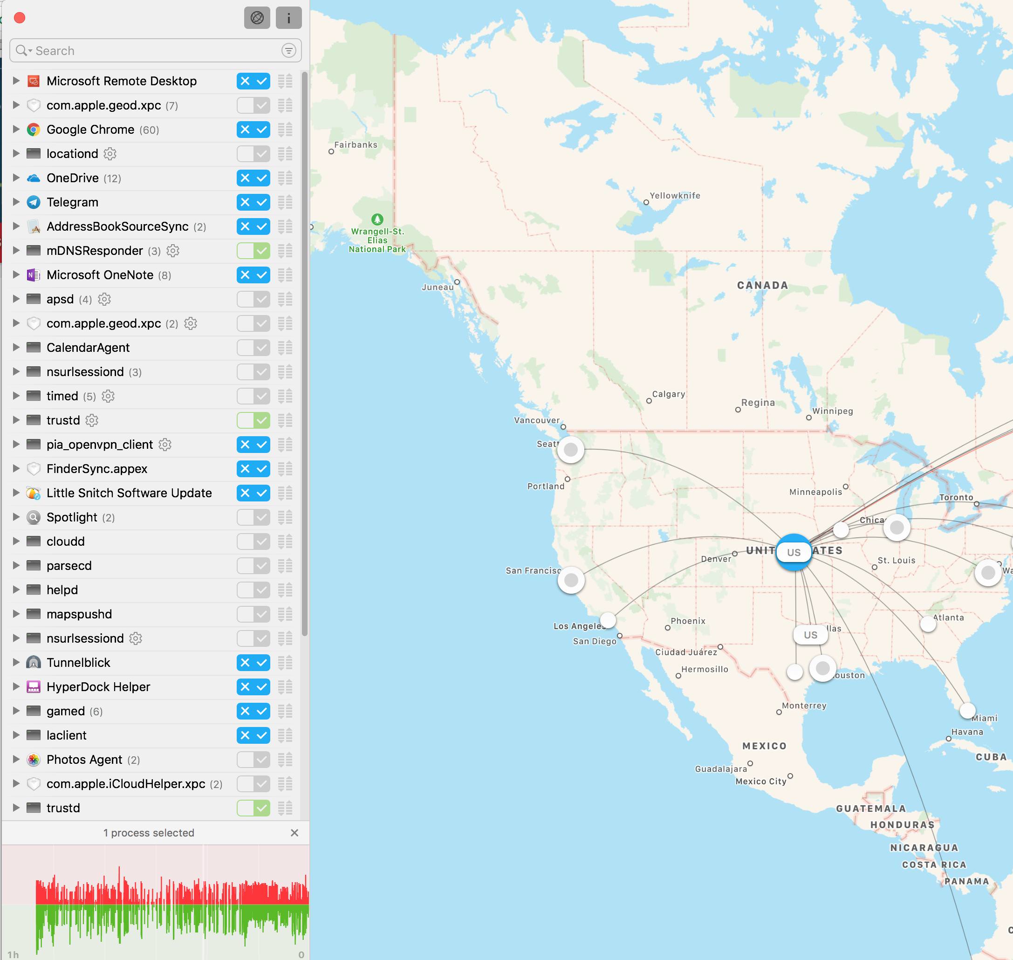This screenshot has height=960, width=1013.
Task: Expand the Microsoft OneNote row
Action: coord(16,275)
